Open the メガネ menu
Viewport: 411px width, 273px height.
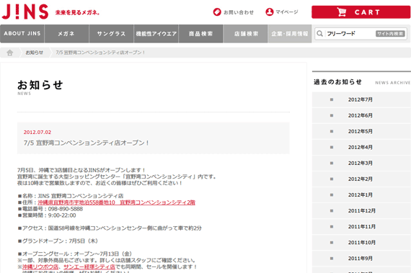[x=66, y=34]
